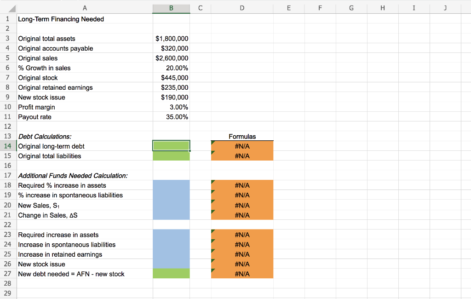Click the $445,000 original stock value
The width and height of the screenshot is (471, 299).
coord(171,78)
